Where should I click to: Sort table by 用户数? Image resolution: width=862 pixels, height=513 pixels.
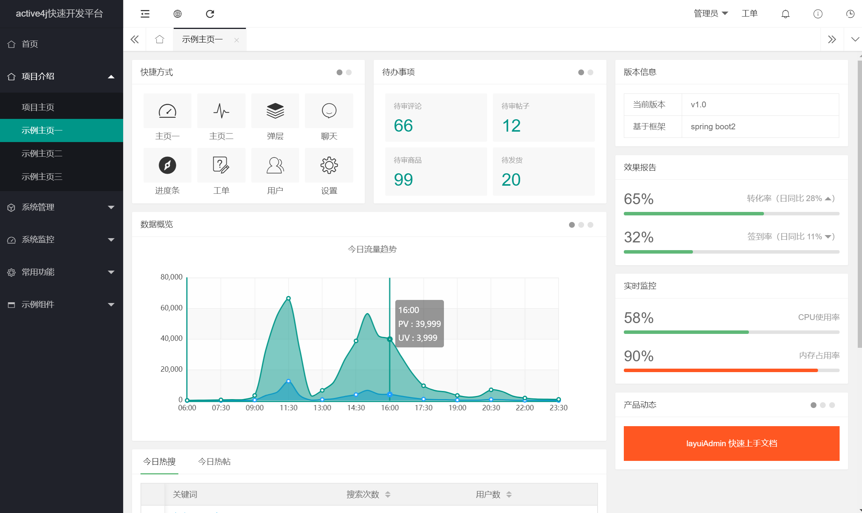pyautogui.click(x=509, y=494)
